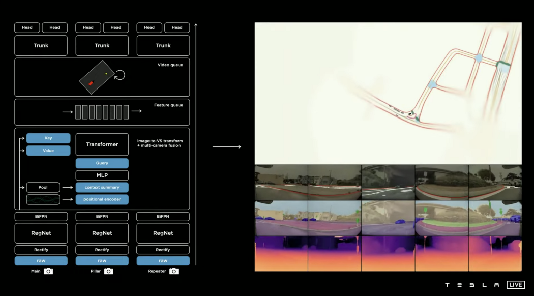Click the Trunk block in the Main column

41,45
